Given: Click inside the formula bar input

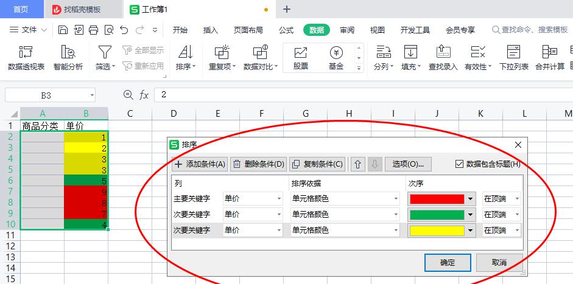Looking at the screenshot, I should point(364,95).
